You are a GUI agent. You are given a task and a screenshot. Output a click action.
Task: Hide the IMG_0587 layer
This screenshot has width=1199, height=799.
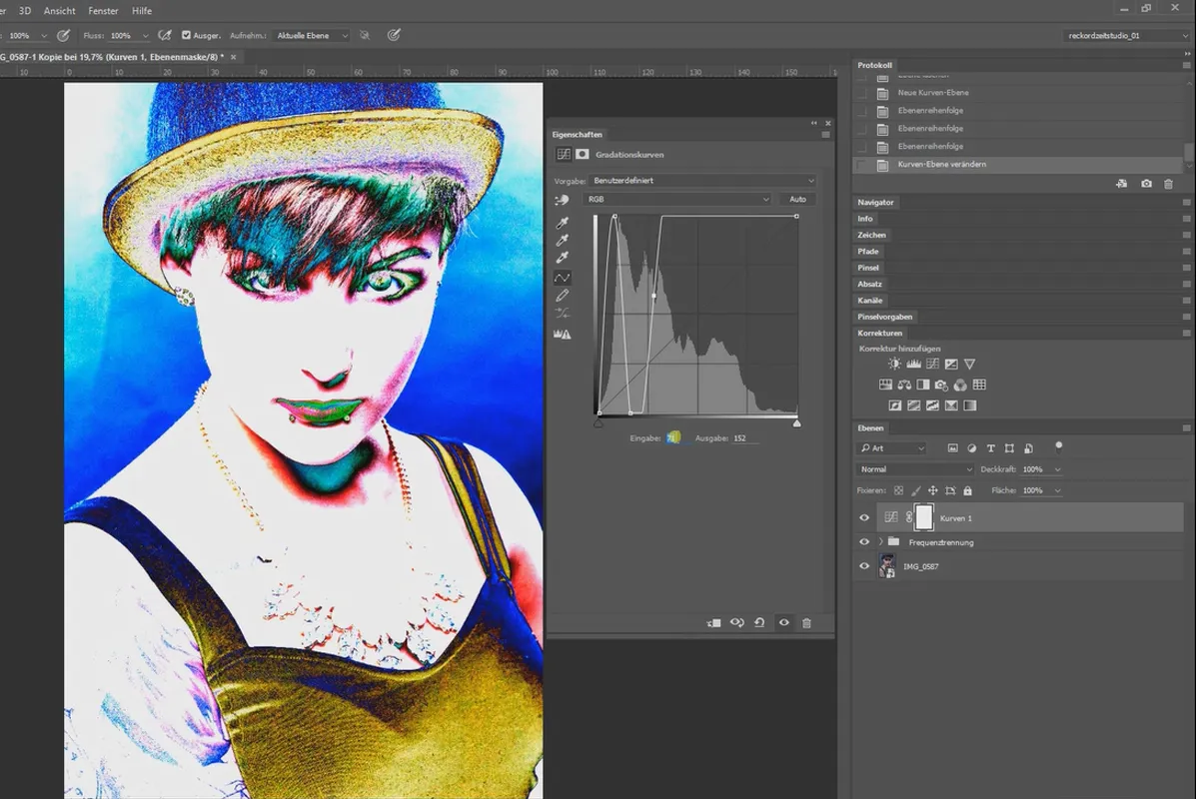(x=864, y=566)
